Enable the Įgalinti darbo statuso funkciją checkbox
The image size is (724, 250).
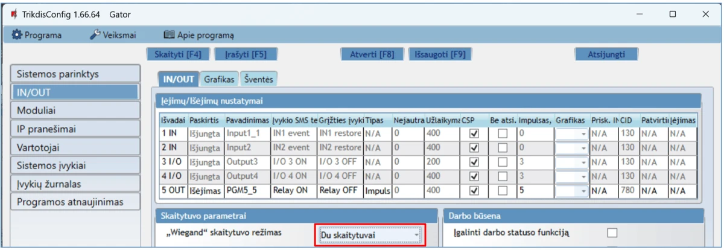[612, 232]
